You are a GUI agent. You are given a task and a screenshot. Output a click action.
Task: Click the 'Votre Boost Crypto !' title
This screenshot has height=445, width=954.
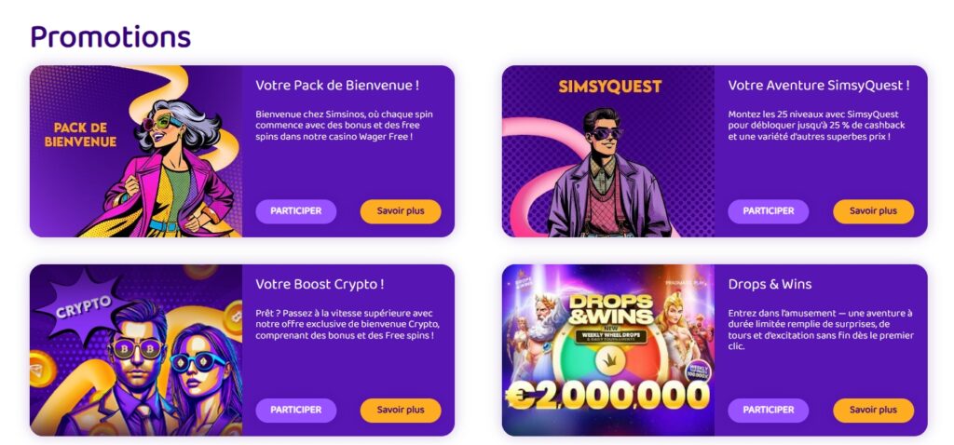pyautogui.click(x=320, y=284)
